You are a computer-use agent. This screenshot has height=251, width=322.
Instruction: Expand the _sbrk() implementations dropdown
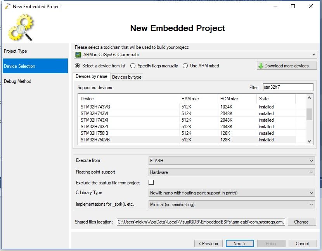(232, 205)
